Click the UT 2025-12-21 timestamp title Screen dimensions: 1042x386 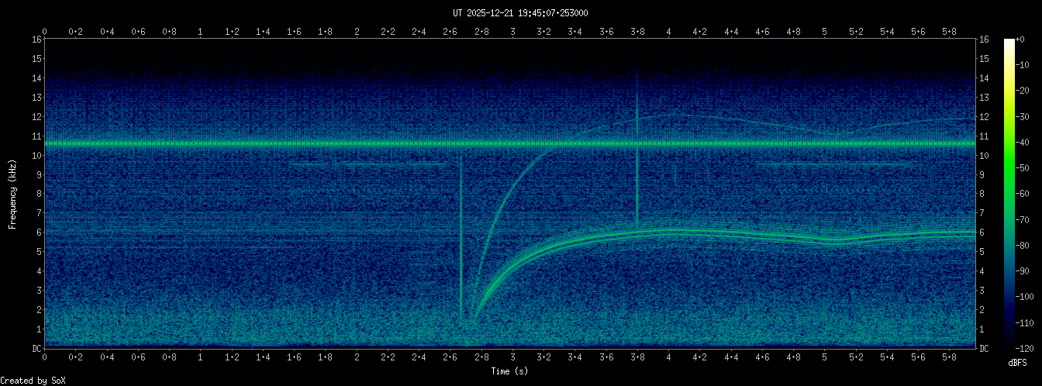coord(520,12)
